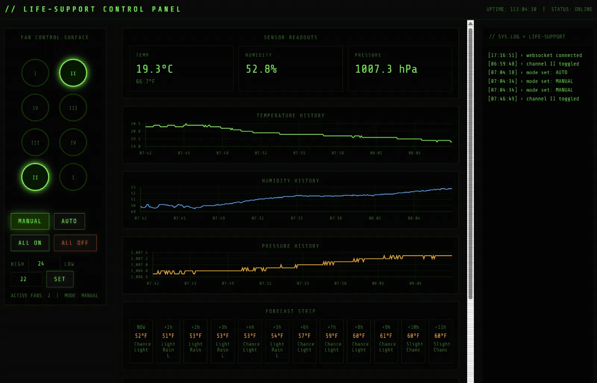Screen dimensions: 597x383
Task: Toggle fan I located above fan IV
Action: [35, 73]
